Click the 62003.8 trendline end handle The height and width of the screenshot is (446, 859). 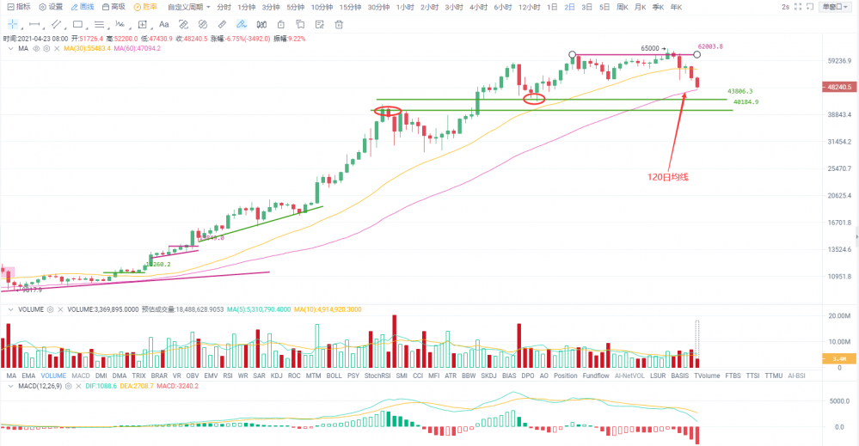coord(696,55)
